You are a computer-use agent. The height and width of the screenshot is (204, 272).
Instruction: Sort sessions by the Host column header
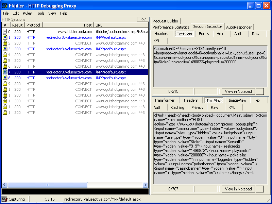68,25
